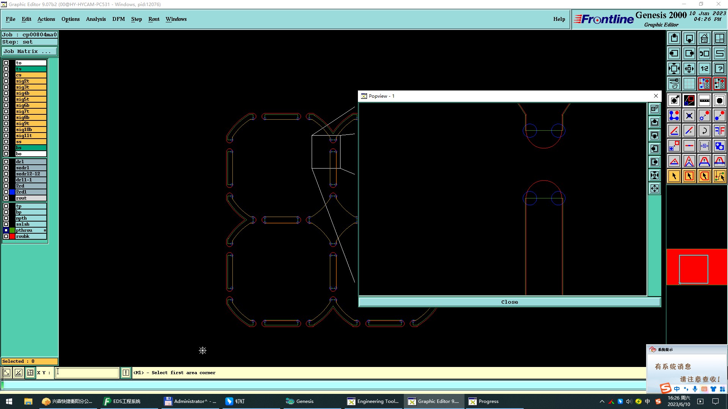The width and height of the screenshot is (728, 409).
Task: Click the blue color swatch of 2rd1
Action: [12, 192]
